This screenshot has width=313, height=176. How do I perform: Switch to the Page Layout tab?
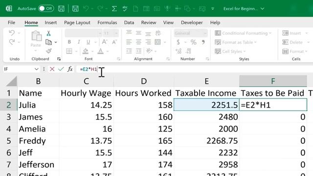click(77, 22)
